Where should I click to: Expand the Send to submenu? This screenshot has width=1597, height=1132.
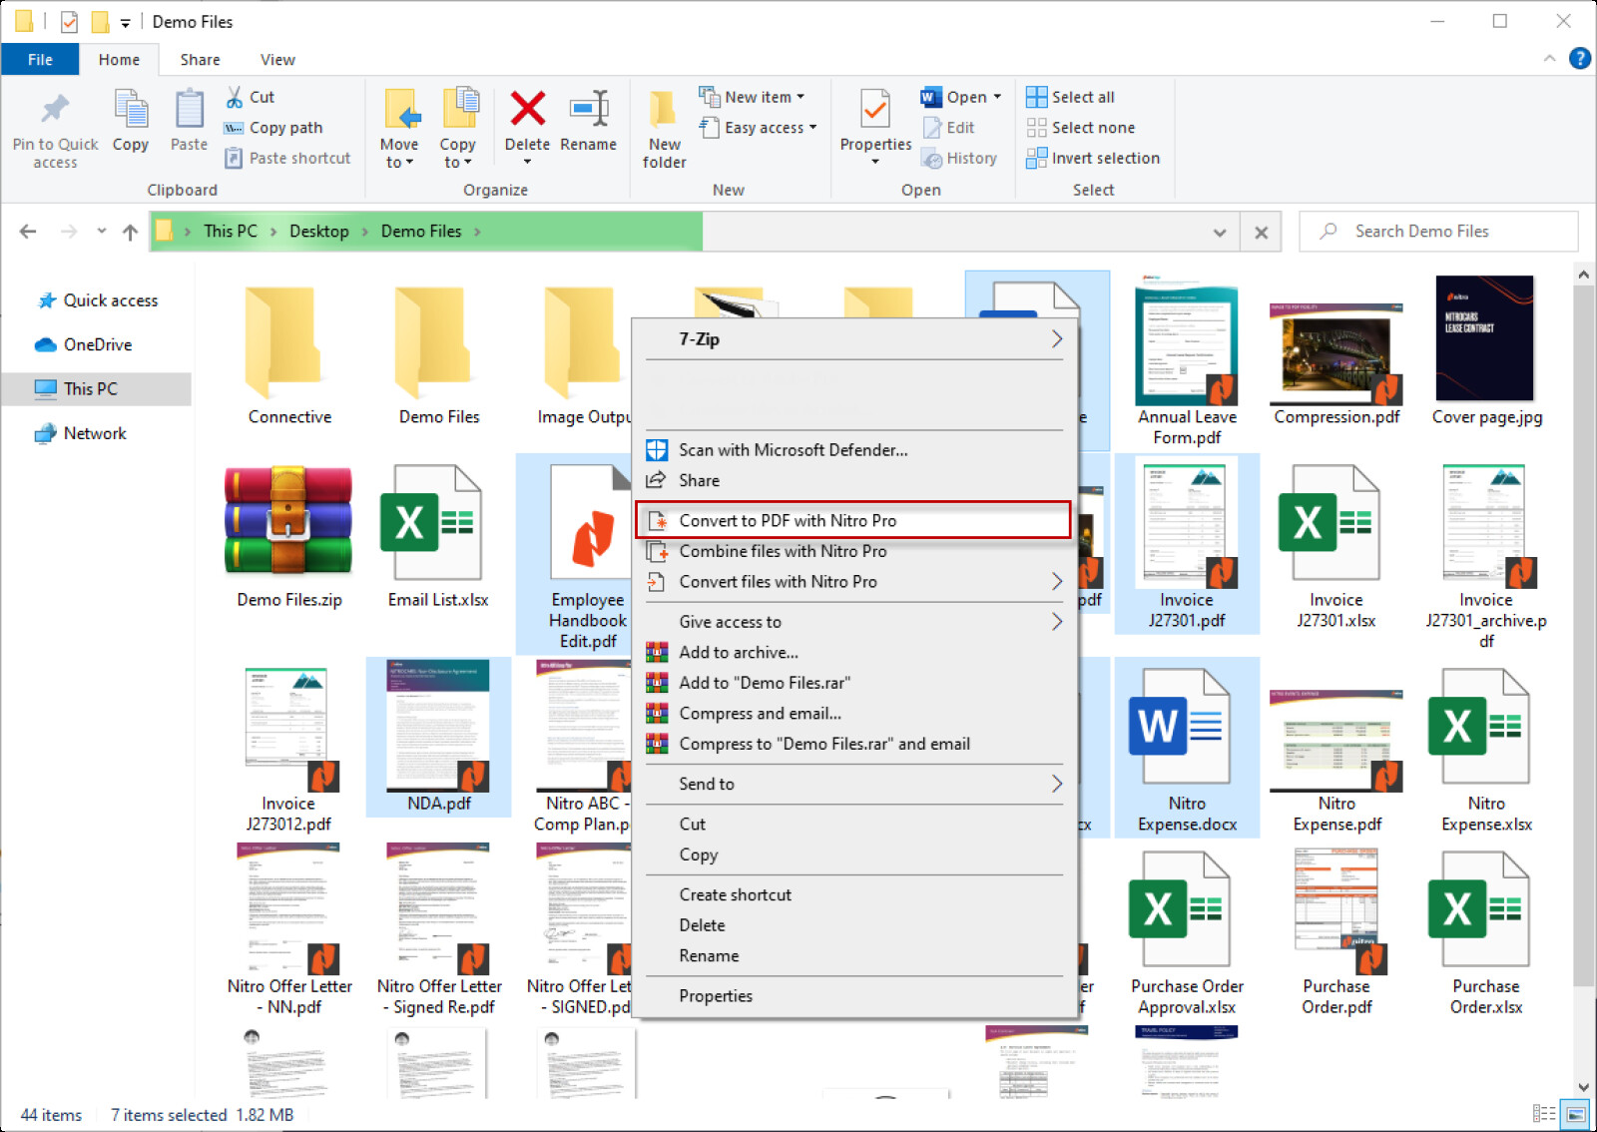tap(854, 784)
